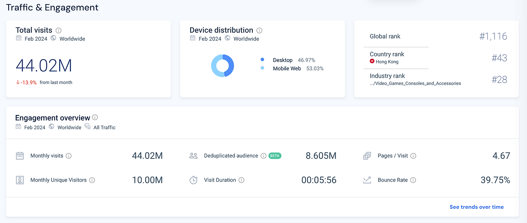
Task: Click info icon next to Engagement overview
Action: pos(95,117)
